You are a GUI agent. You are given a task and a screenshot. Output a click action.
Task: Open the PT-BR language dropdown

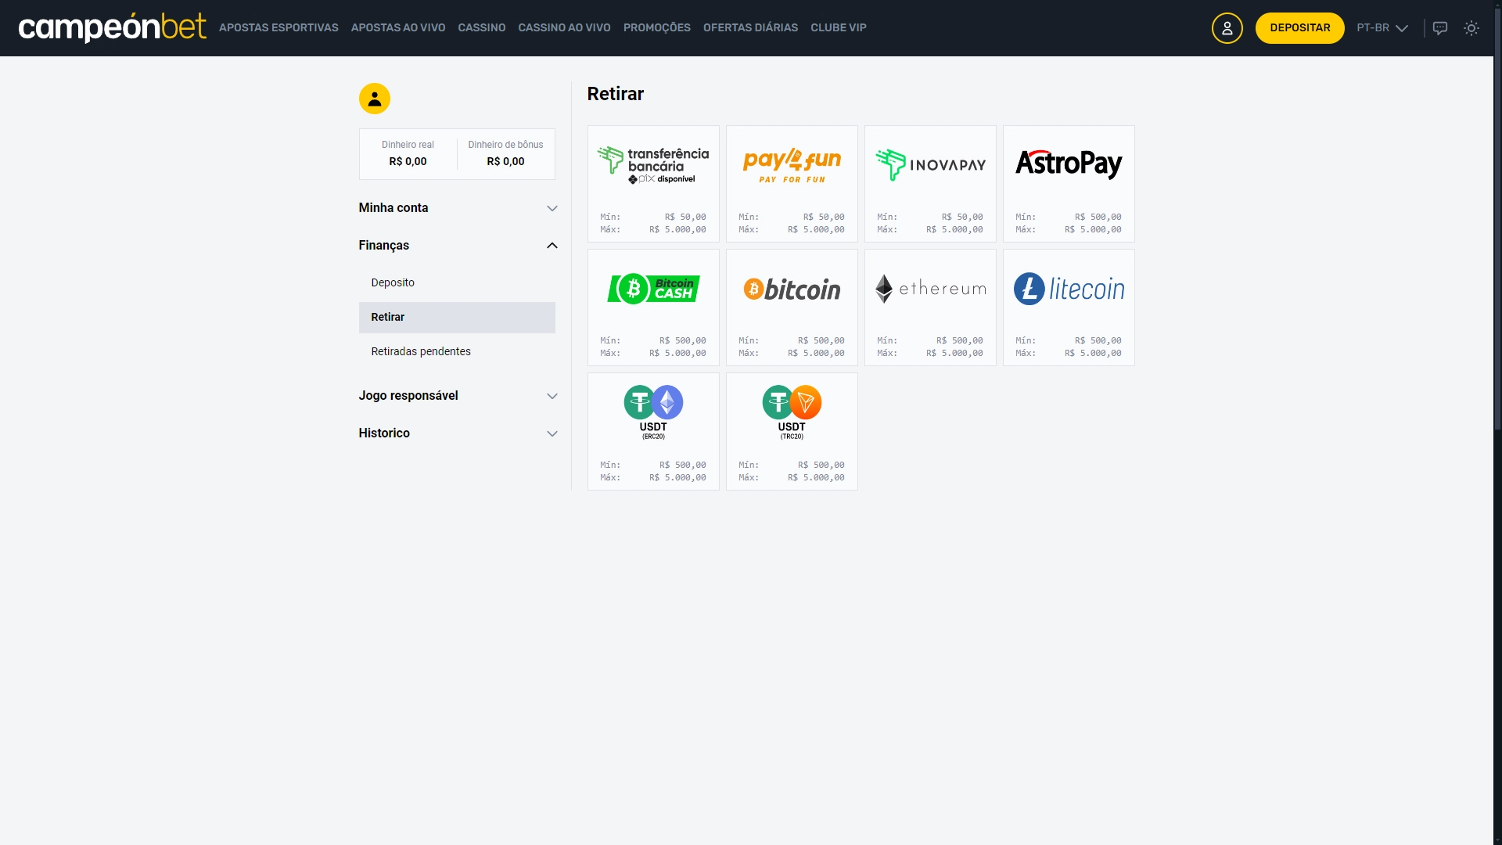(x=1382, y=28)
